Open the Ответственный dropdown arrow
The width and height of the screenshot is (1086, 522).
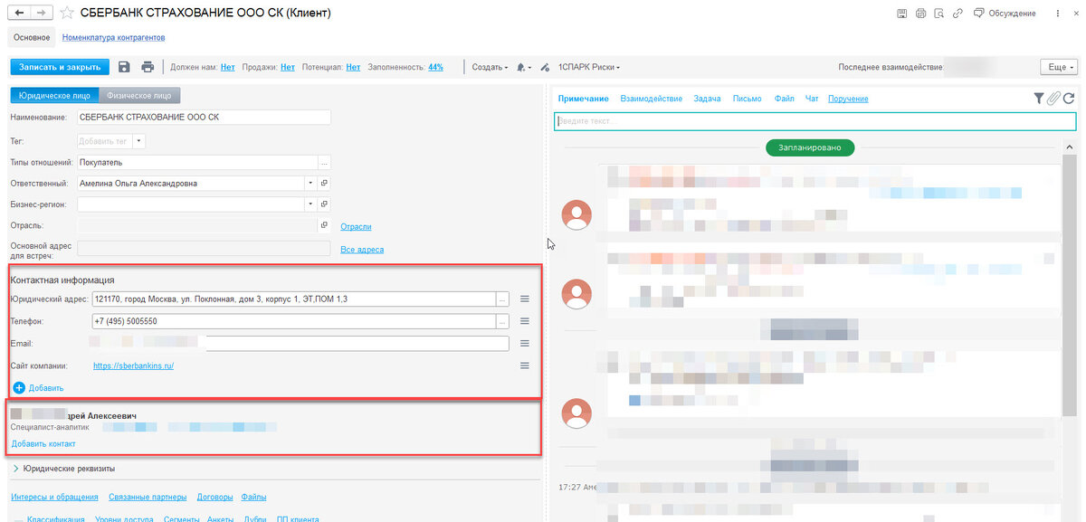pyautogui.click(x=310, y=183)
